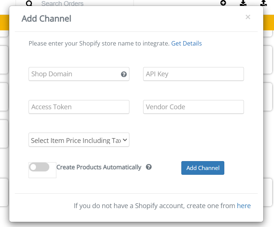Click the search magnifier icon
This screenshot has height=227, width=274.
click(29, 3)
